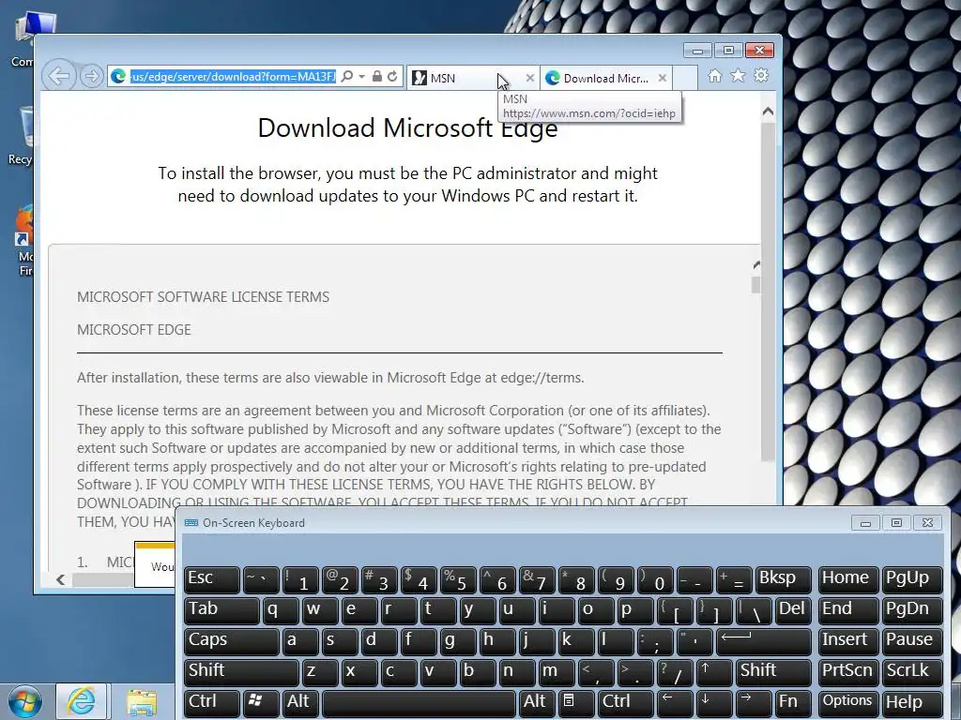Screen dimensions: 961x720
Task: Select the Computer desktop icon
Action: tap(24, 39)
